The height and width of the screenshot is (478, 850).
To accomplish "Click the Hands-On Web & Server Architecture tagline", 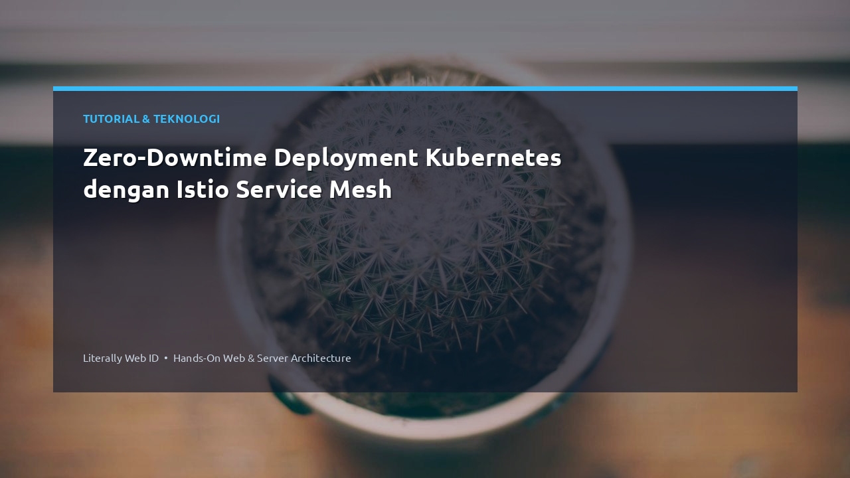I will pos(262,358).
